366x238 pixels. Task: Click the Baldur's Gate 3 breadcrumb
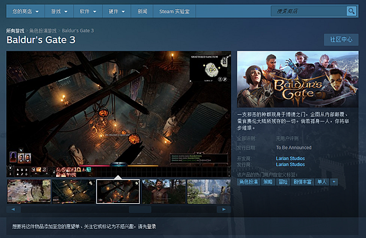tap(77, 31)
